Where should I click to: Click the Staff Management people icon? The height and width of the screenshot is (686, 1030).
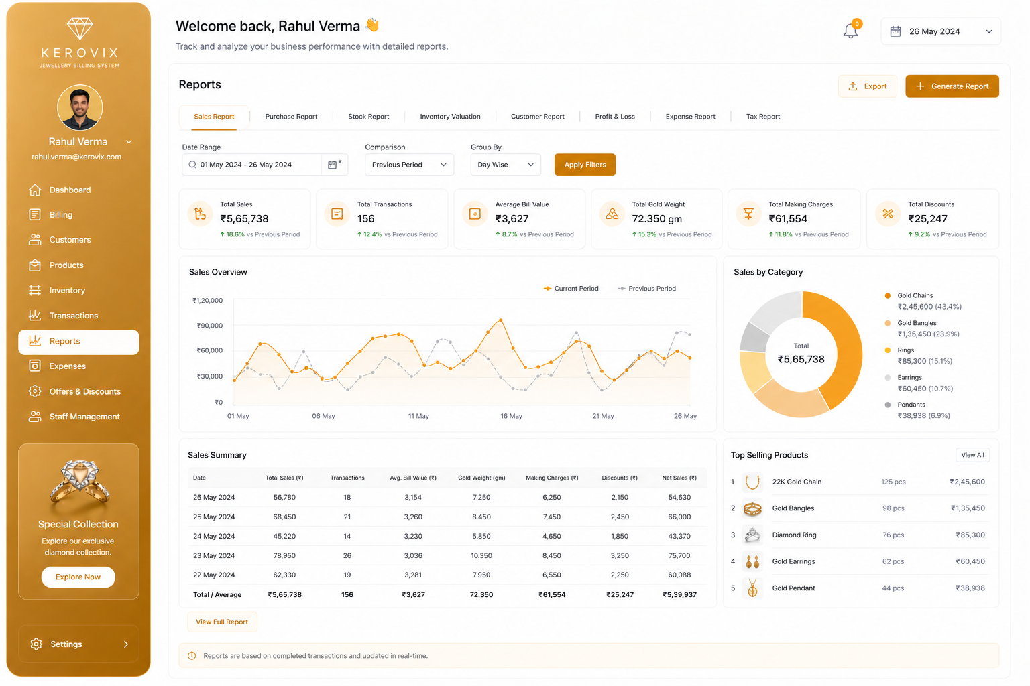click(x=35, y=417)
